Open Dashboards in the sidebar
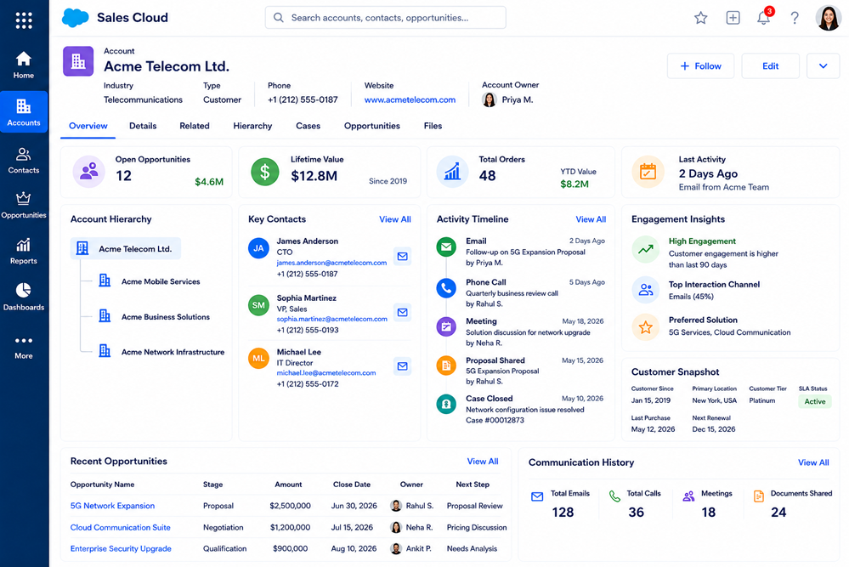Screen dimensions: 849x567 24,297
